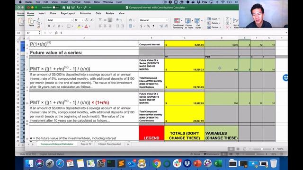Expand the Currency format dropdown arrow
This screenshot has height=170, width=303.
point(144,26)
